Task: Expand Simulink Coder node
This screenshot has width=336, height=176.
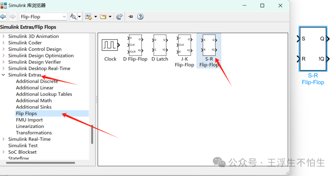Action: [3, 43]
